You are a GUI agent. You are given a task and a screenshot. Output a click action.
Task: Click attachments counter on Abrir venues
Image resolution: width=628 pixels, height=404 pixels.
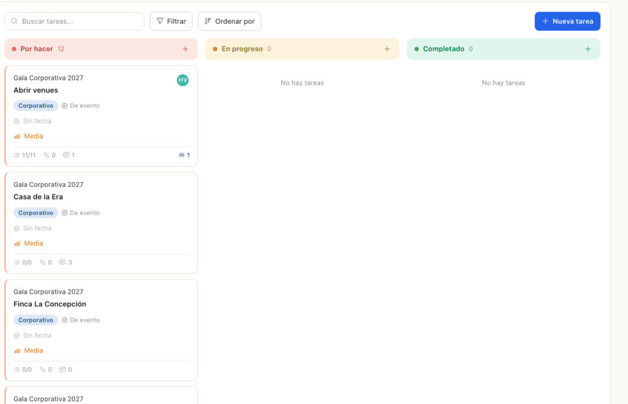click(50, 155)
